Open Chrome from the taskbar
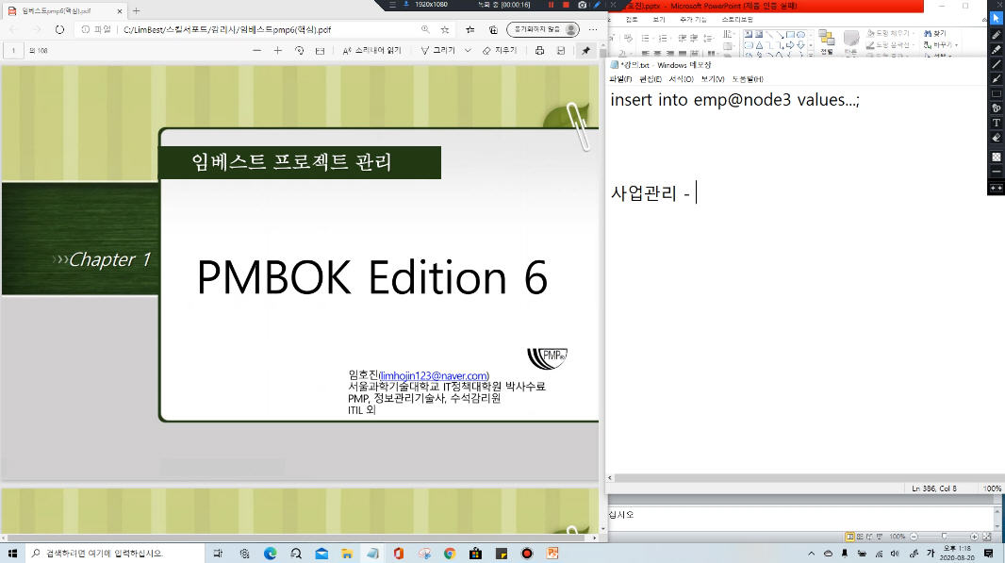Viewport: 1005px width, 563px height. coord(450,554)
